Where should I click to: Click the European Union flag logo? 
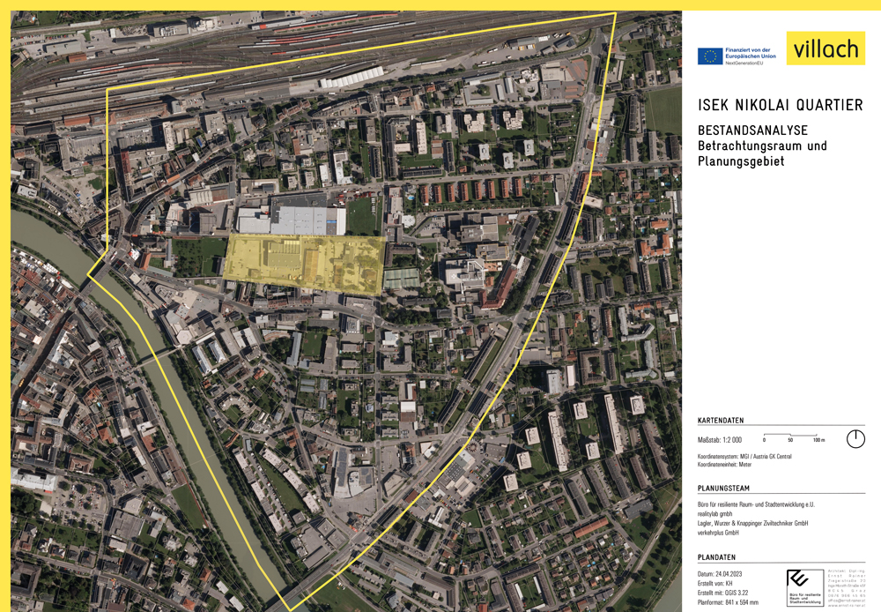pos(710,56)
